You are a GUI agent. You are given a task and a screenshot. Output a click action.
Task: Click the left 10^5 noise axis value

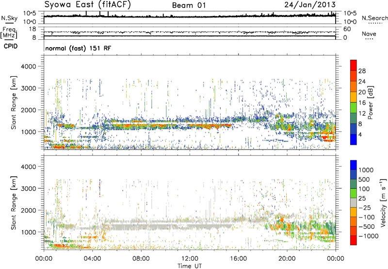coord(30,13)
